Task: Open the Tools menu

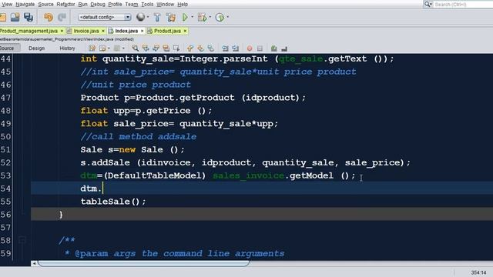Action: [147, 5]
